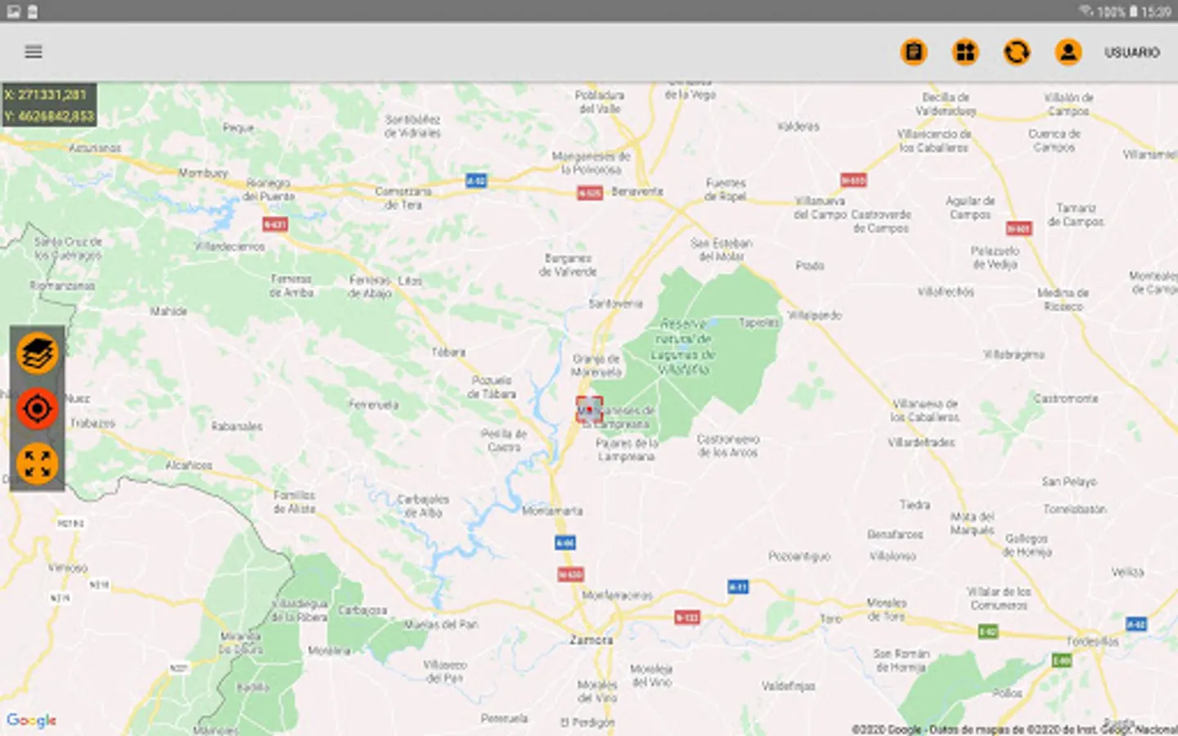Open the user profile icon
Viewport: 1178px width, 736px height.
click(x=1068, y=52)
